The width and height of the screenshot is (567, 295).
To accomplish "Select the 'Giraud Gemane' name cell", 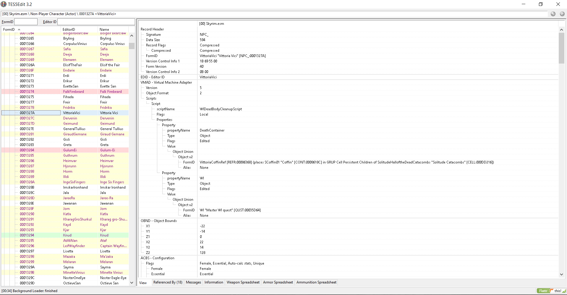I will pyautogui.click(x=112, y=134).
